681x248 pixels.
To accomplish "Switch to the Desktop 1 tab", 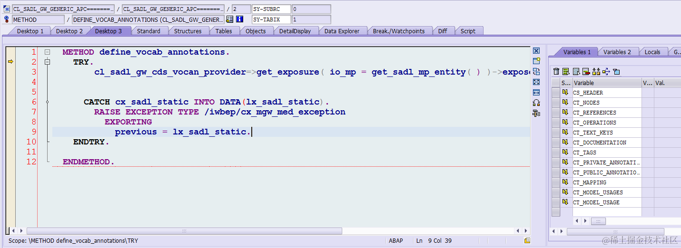I will coord(30,31).
